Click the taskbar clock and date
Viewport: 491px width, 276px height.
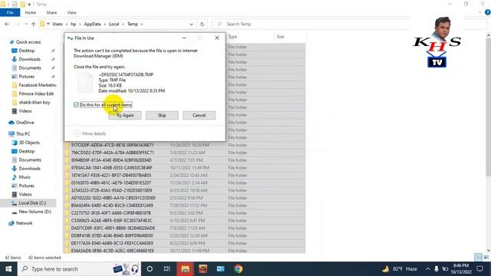(x=461, y=269)
